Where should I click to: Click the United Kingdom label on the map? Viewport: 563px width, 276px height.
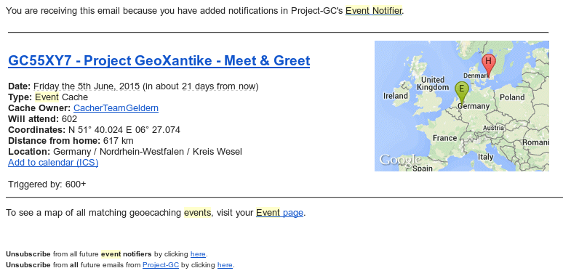433,83
